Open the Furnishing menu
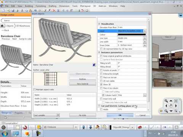The image size is (183, 137). point(41,6)
